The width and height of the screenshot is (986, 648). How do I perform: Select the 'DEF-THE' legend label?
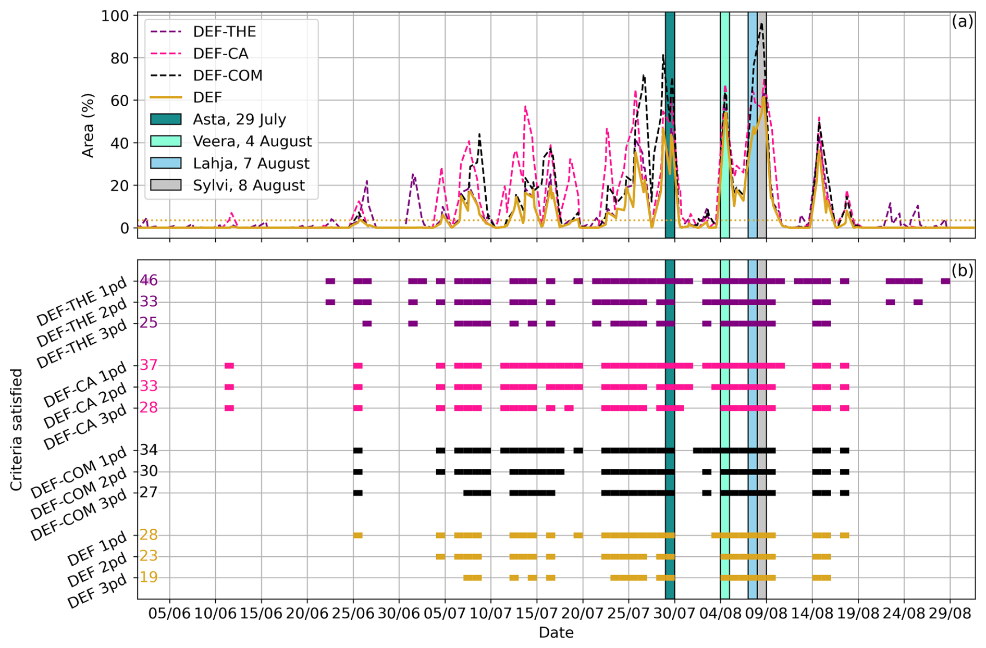[224, 32]
